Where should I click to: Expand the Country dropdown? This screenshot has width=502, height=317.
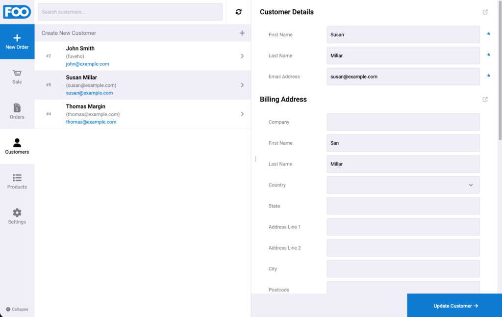pos(403,185)
